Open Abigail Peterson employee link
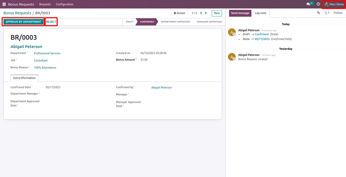Screen dimensions: 346x177 click(x=26, y=47)
